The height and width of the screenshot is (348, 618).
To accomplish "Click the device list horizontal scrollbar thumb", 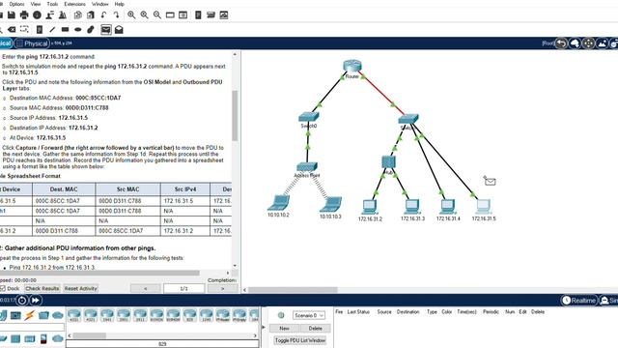I will [x=89, y=335].
